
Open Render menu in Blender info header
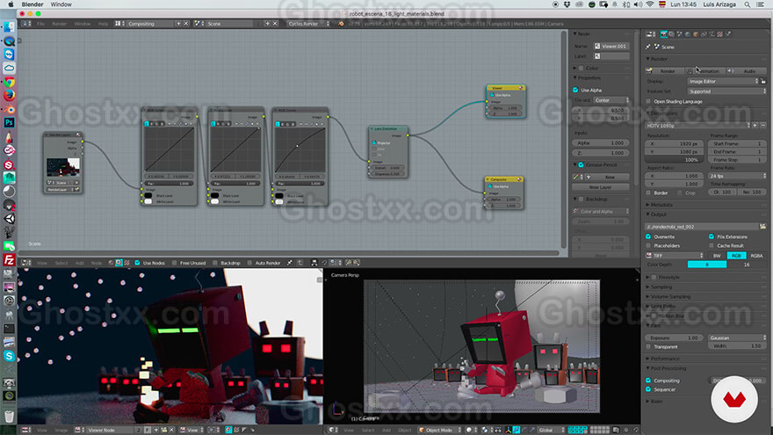[59, 23]
